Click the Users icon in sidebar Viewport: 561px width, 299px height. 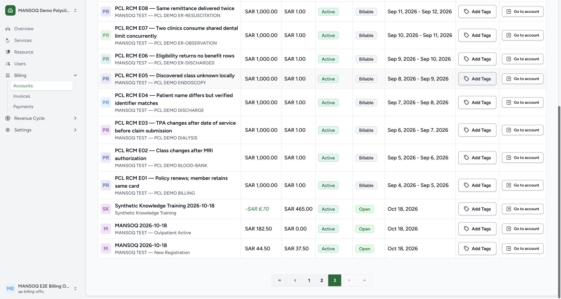click(8, 64)
